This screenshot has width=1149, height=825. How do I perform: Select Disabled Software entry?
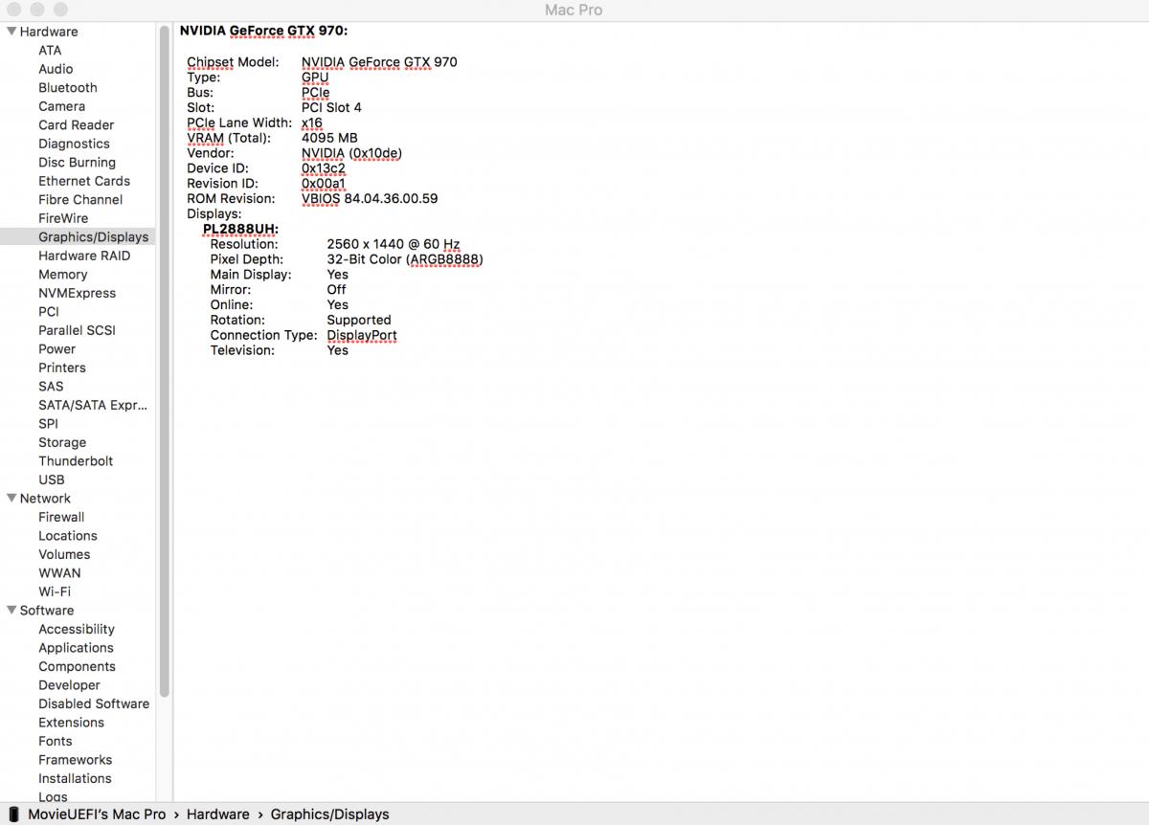point(94,703)
